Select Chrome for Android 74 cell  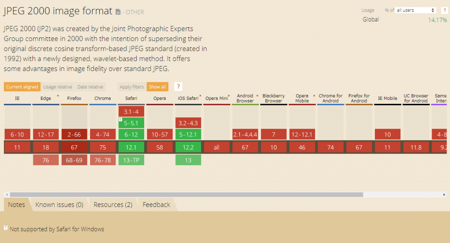330,147
